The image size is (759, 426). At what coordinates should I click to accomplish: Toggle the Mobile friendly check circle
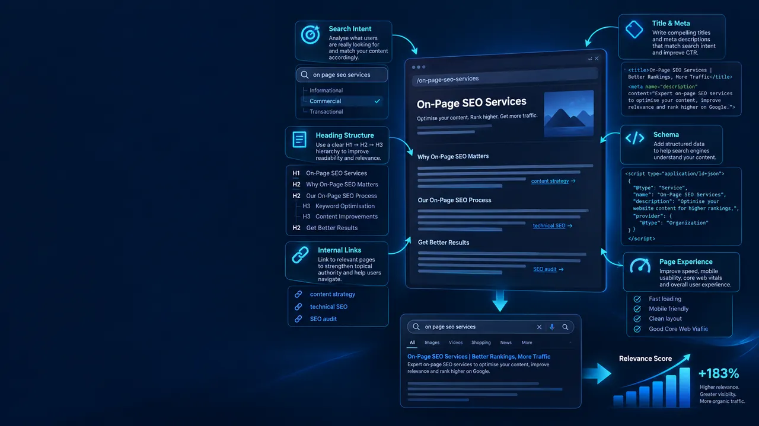point(637,309)
